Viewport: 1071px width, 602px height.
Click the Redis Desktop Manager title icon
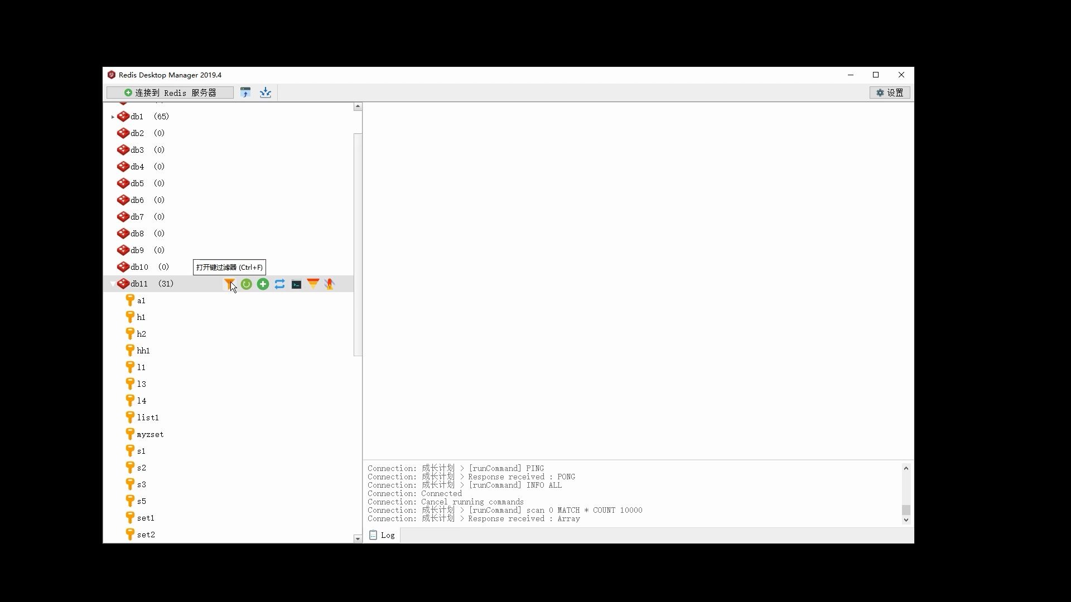pyautogui.click(x=112, y=75)
